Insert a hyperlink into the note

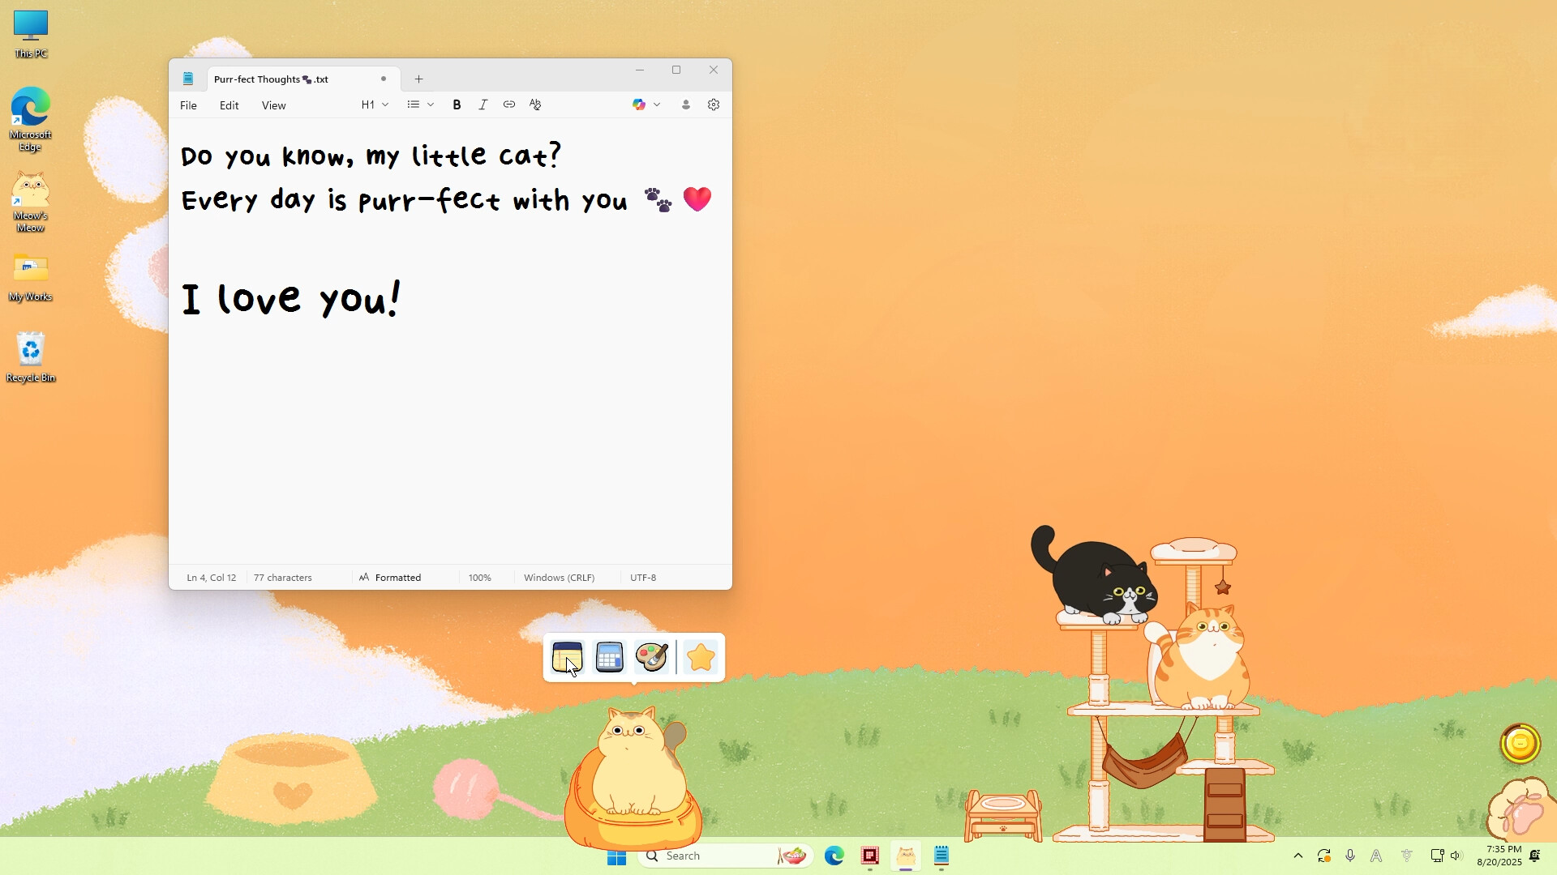point(509,104)
